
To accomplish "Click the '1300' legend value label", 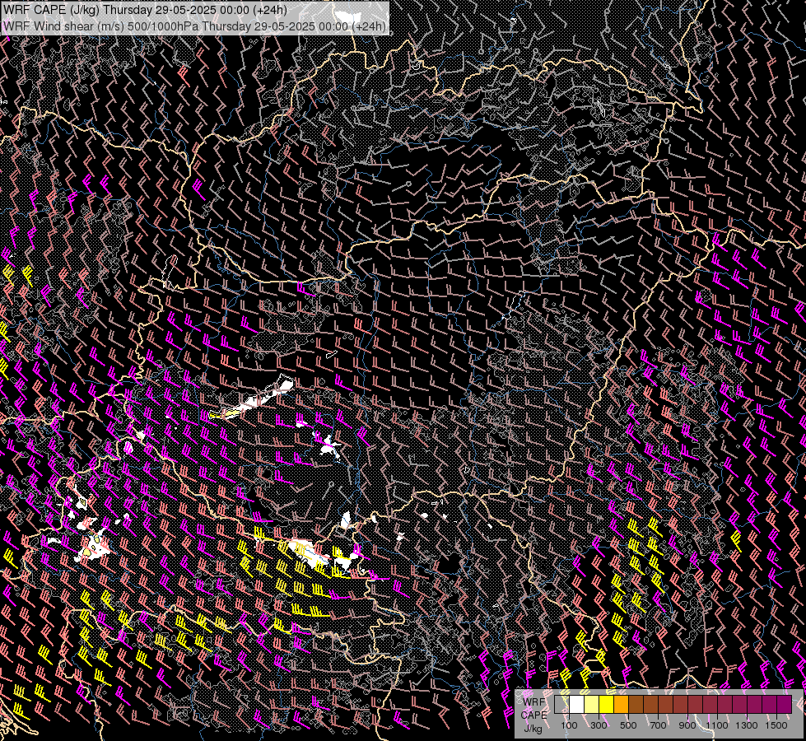I will click(747, 725).
